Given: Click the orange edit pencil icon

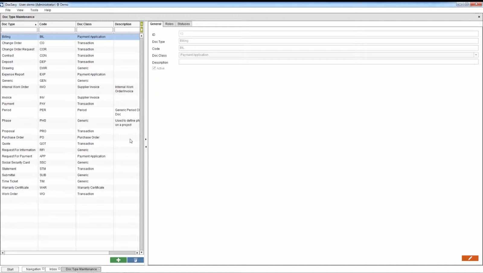Looking at the screenshot, I should point(469,258).
